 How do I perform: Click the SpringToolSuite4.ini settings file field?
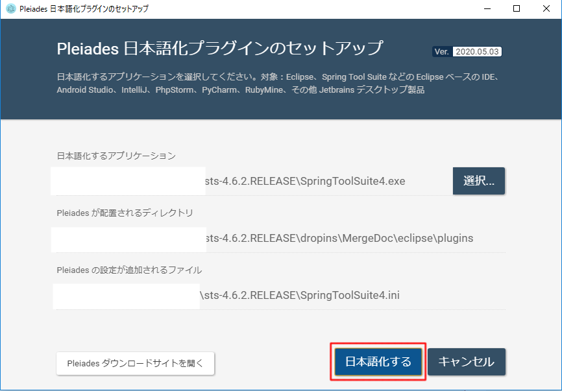pos(281,296)
